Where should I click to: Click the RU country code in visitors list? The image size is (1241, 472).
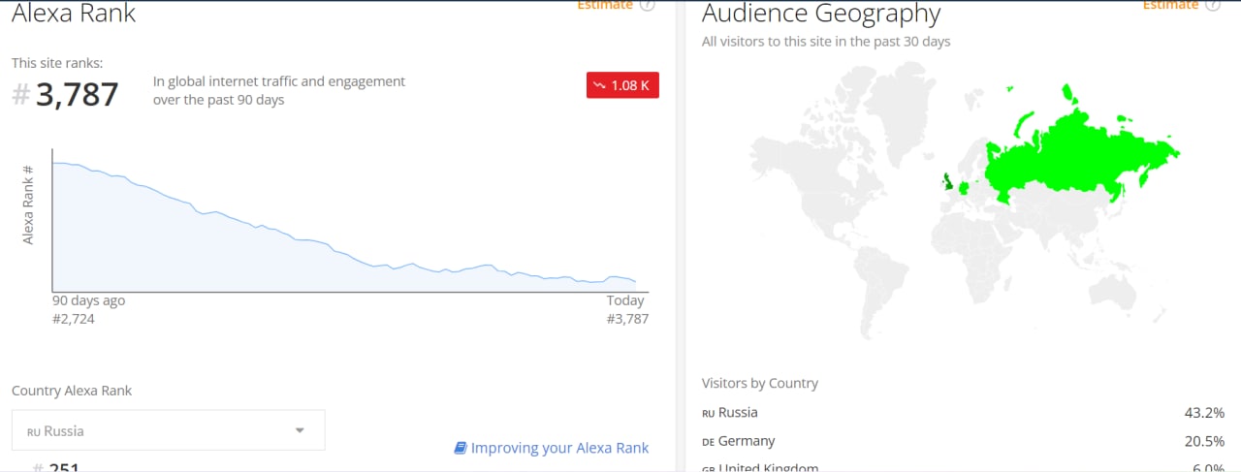coord(708,413)
